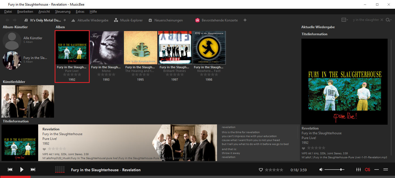This screenshot has width=395, height=178.
Task: Seek within the playback progress bar
Action: click(x=197, y=177)
